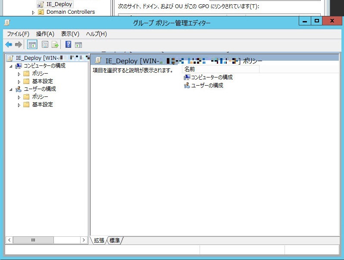Click the blue Help question-mark icon
Viewport: 344px width, 260px height.
[68, 44]
